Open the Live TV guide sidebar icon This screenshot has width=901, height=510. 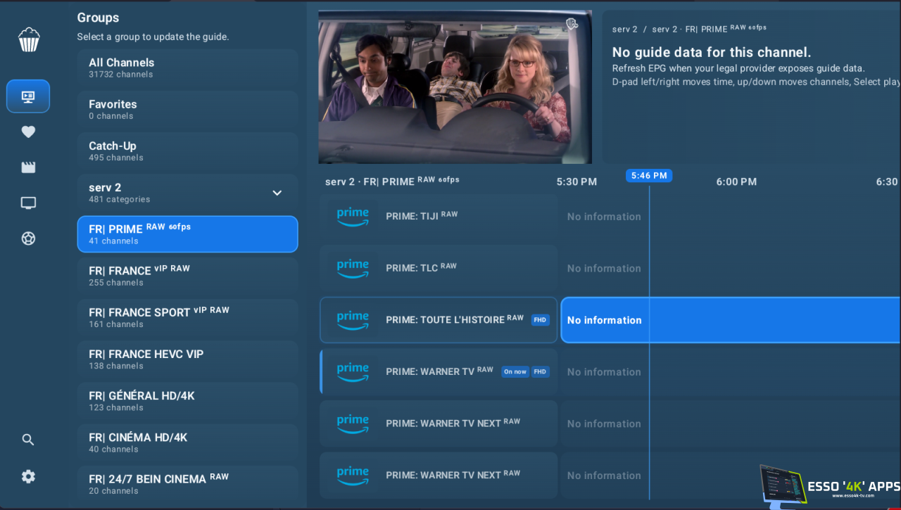tap(28, 96)
